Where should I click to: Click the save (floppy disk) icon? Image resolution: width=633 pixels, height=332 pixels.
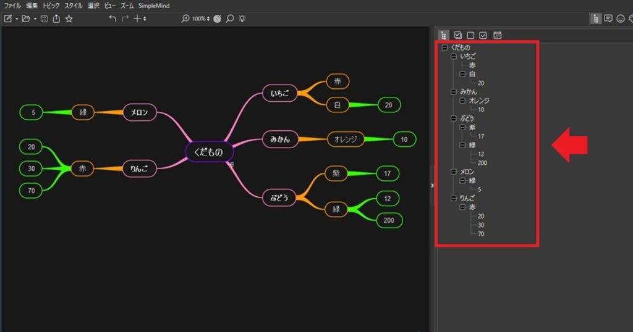(x=44, y=19)
